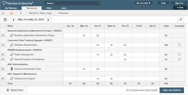Click the Complete column header

pyautogui.click(x=179, y=26)
